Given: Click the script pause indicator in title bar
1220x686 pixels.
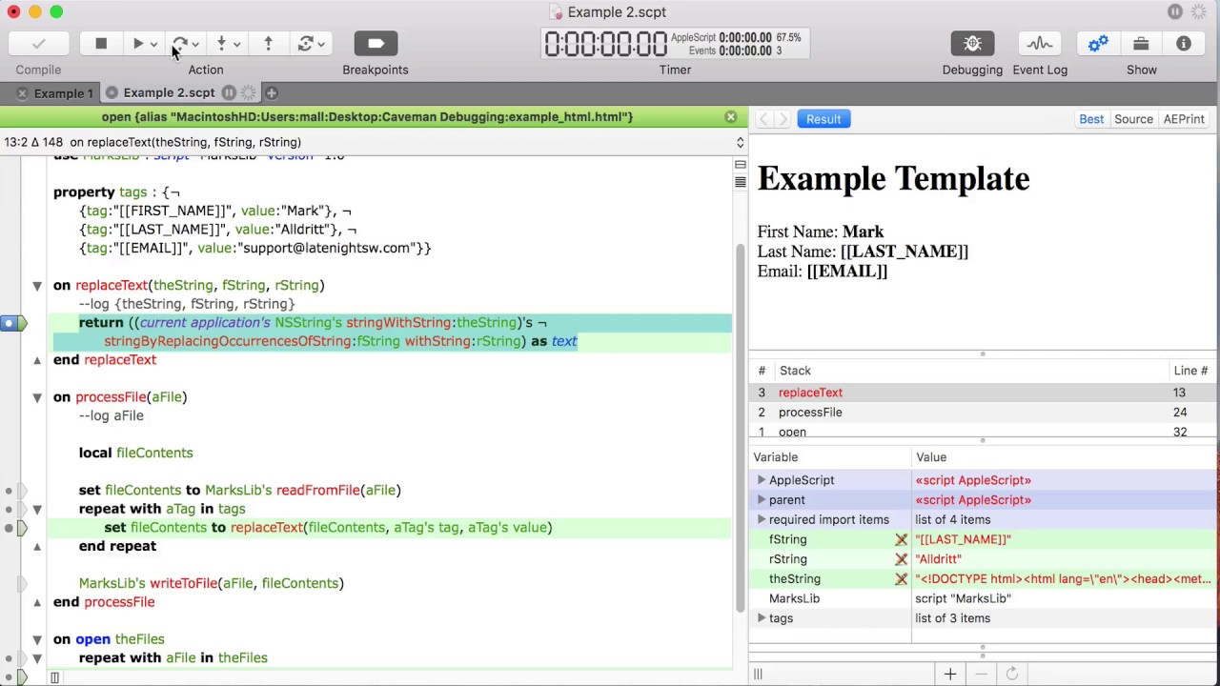Looking at the screenshot, I should click(1175, 11).
